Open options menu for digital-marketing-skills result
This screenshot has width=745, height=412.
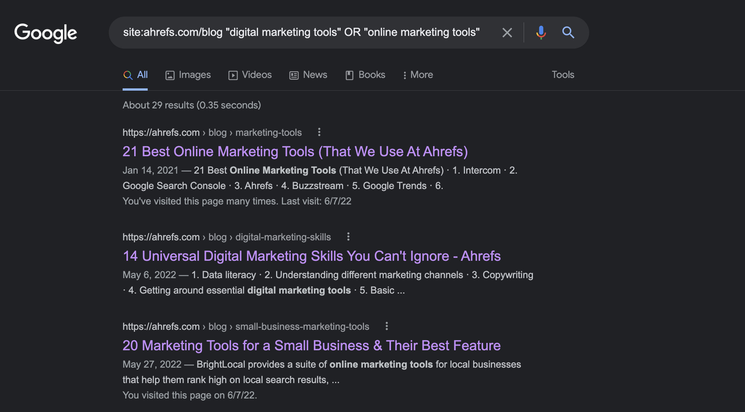click(x=348, y=237)
